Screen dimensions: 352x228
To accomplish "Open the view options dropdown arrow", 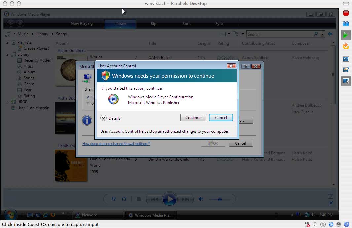I will (243, 34).
